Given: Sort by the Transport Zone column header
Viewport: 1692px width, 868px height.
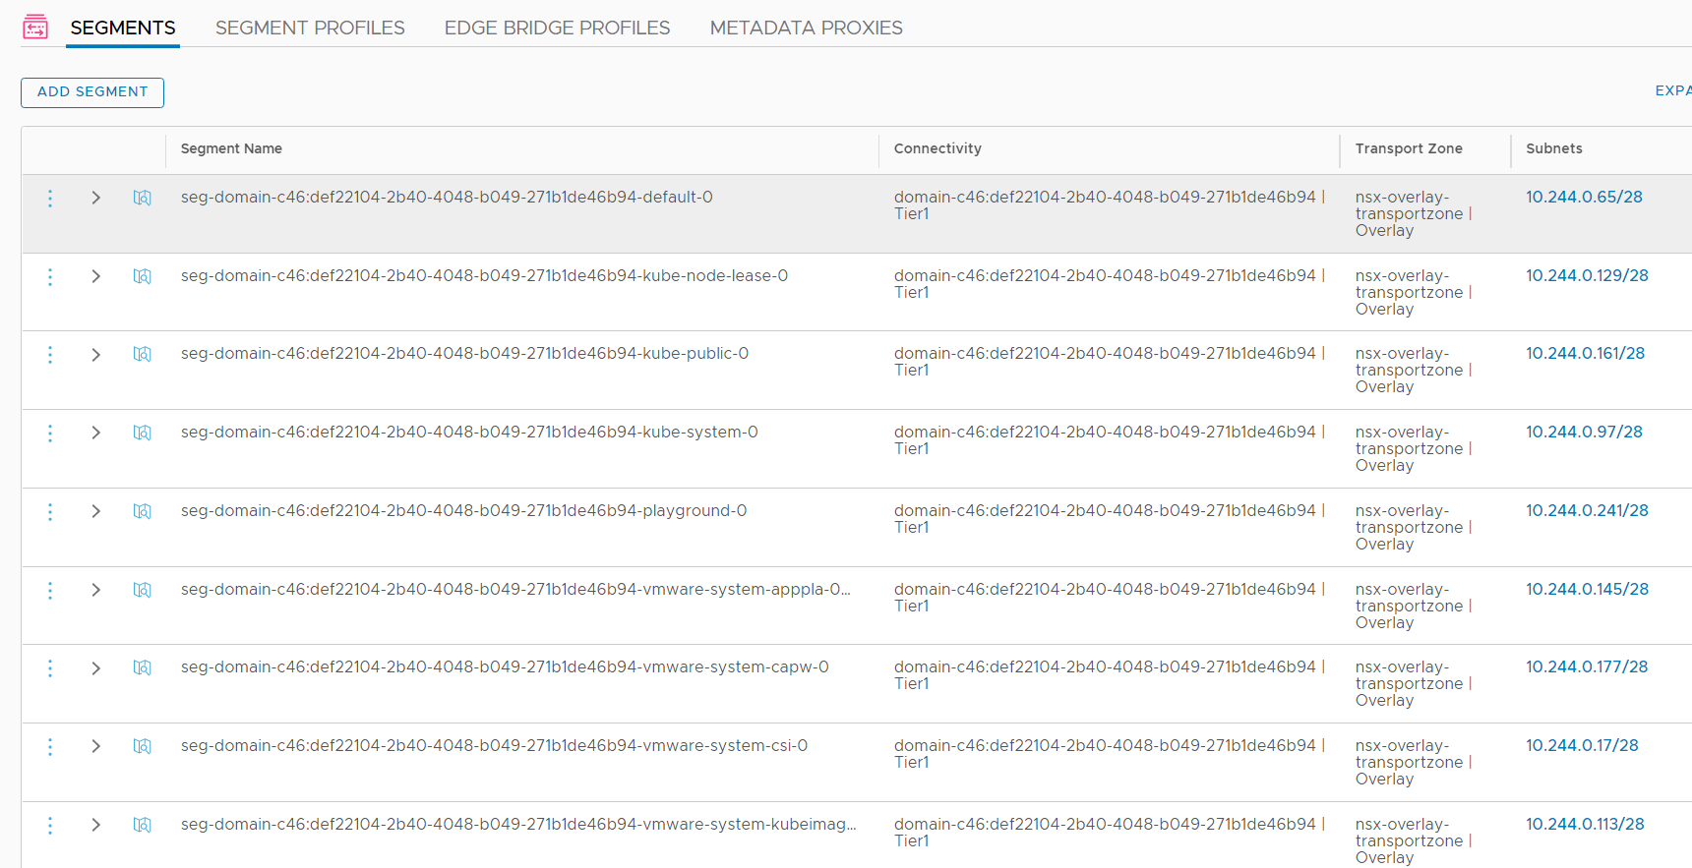Looking at the screenshot, I should [x=1409, y=148].
